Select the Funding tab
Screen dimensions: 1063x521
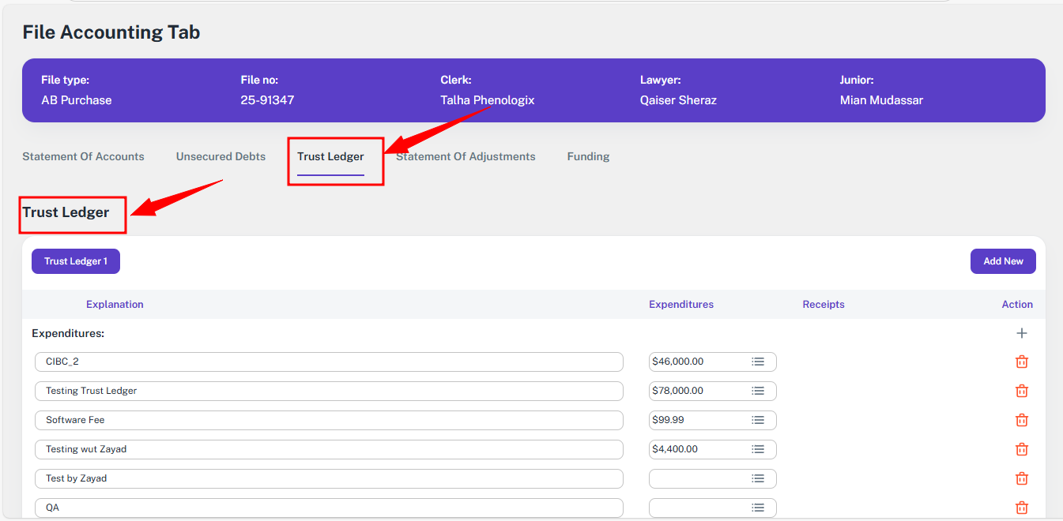588,156
